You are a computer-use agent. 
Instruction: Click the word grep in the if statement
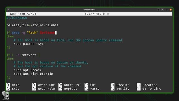[x=16, y=33]
